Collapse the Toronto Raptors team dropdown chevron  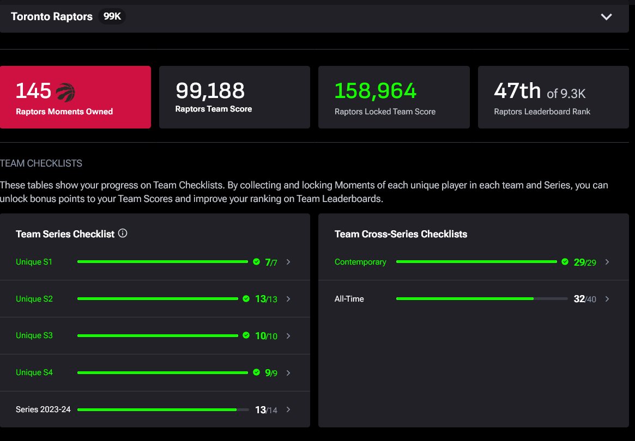[606, 16]
